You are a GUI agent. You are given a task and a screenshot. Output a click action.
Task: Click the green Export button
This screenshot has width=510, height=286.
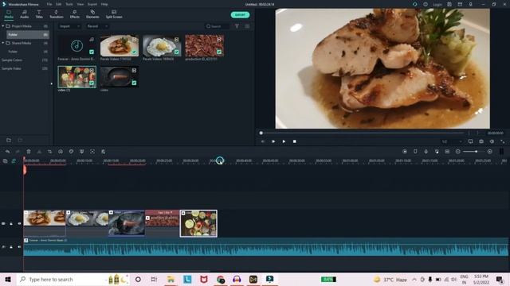click(240, 15)
